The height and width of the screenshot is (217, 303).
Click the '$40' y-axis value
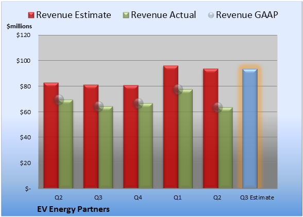click(x=25, y=137)
